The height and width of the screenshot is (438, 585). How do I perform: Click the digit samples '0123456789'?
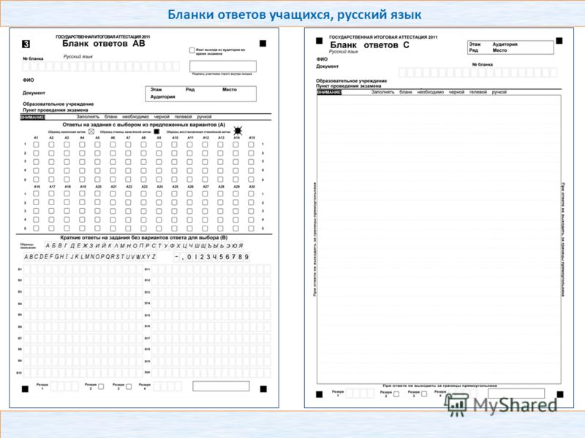coord(217,257)
